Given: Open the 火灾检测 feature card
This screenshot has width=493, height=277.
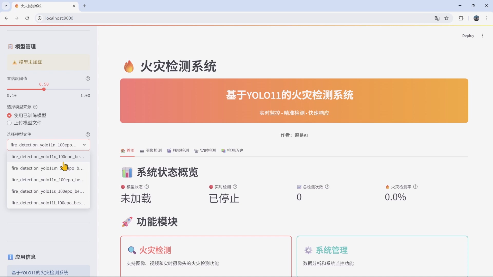Looking at the screenshot, I should click(206, 256).
